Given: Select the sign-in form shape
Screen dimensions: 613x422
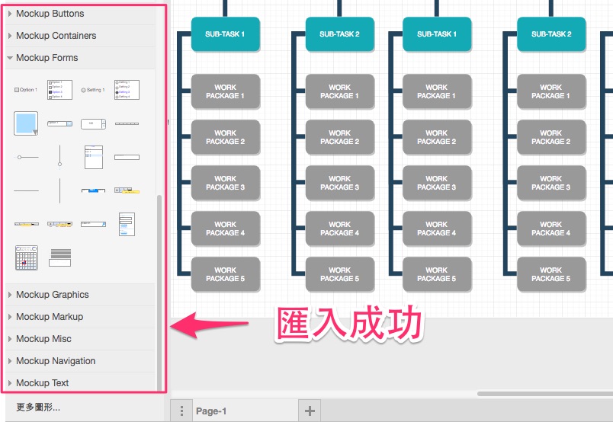Looking at the screenshot, I should pyautogui.click(x=127, y=224).
